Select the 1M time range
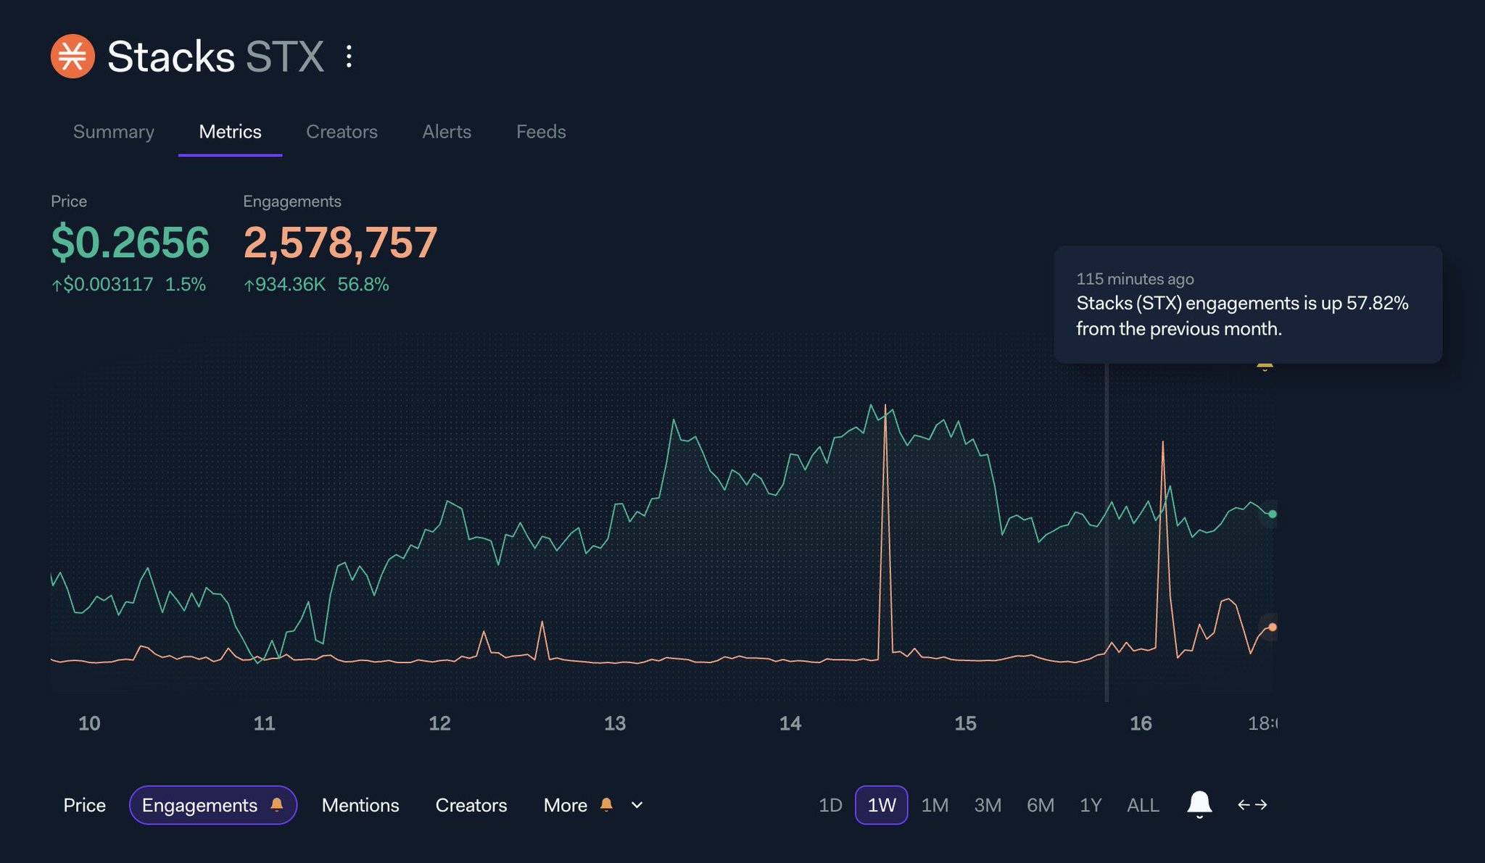The height and width of the screenshot is (863, 1485). tap(935, 805)
